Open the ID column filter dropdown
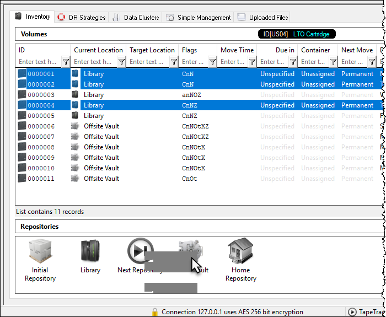This screenshot has height=317, width=386. [x=66, y=62]
